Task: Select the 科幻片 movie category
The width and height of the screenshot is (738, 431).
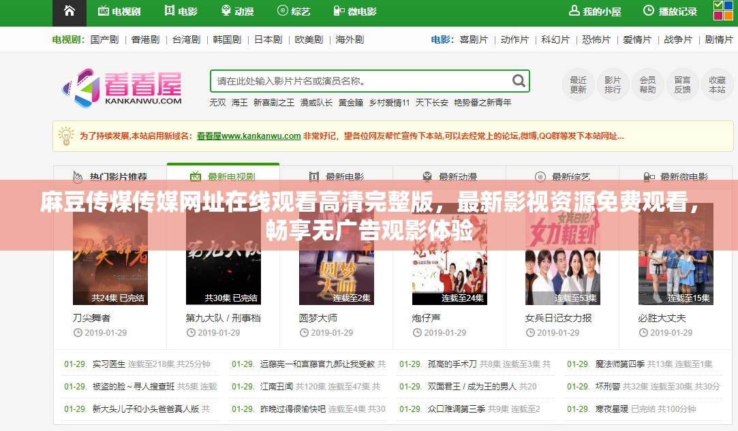Action: (555, 39)
